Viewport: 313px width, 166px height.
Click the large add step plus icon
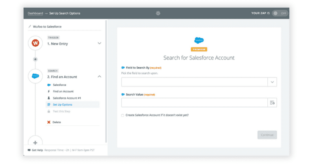tap(35, 142)
